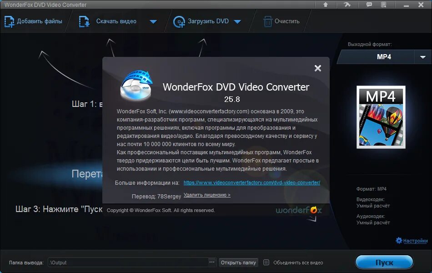Click Очистить label
Screen dimensions: 432x273
[x=287, y=21]
